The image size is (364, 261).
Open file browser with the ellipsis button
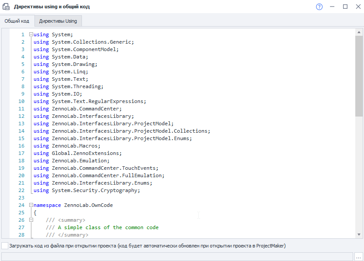pos(358,256)
